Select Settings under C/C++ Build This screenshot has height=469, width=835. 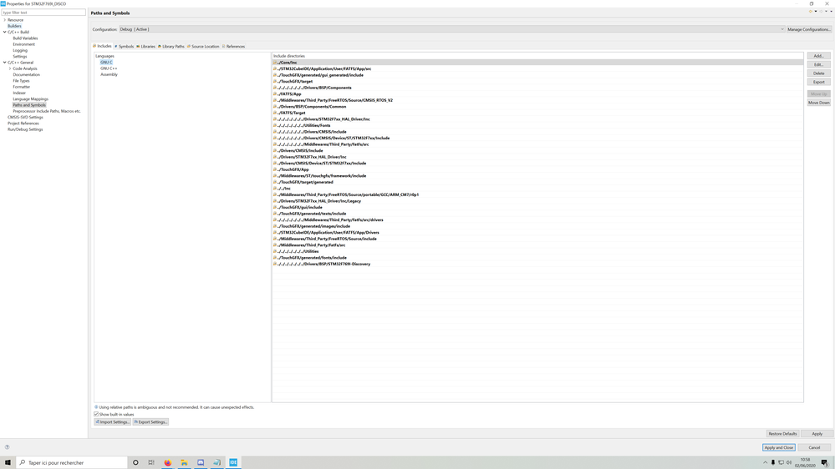(20, 57)
